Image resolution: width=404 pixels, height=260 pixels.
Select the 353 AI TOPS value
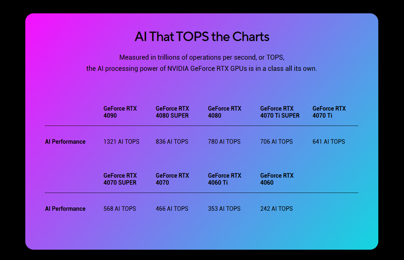pyautogui.click(x=224, y=209)
